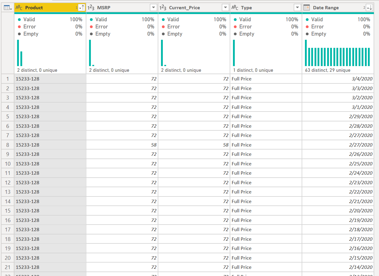This screenshot has height=276, width=379.
Task: Open Type column filter dropdown
Action: [297, 8]
